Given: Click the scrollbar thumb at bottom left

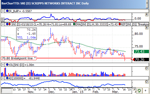Looking at the screenshot, I should [7, 91].
